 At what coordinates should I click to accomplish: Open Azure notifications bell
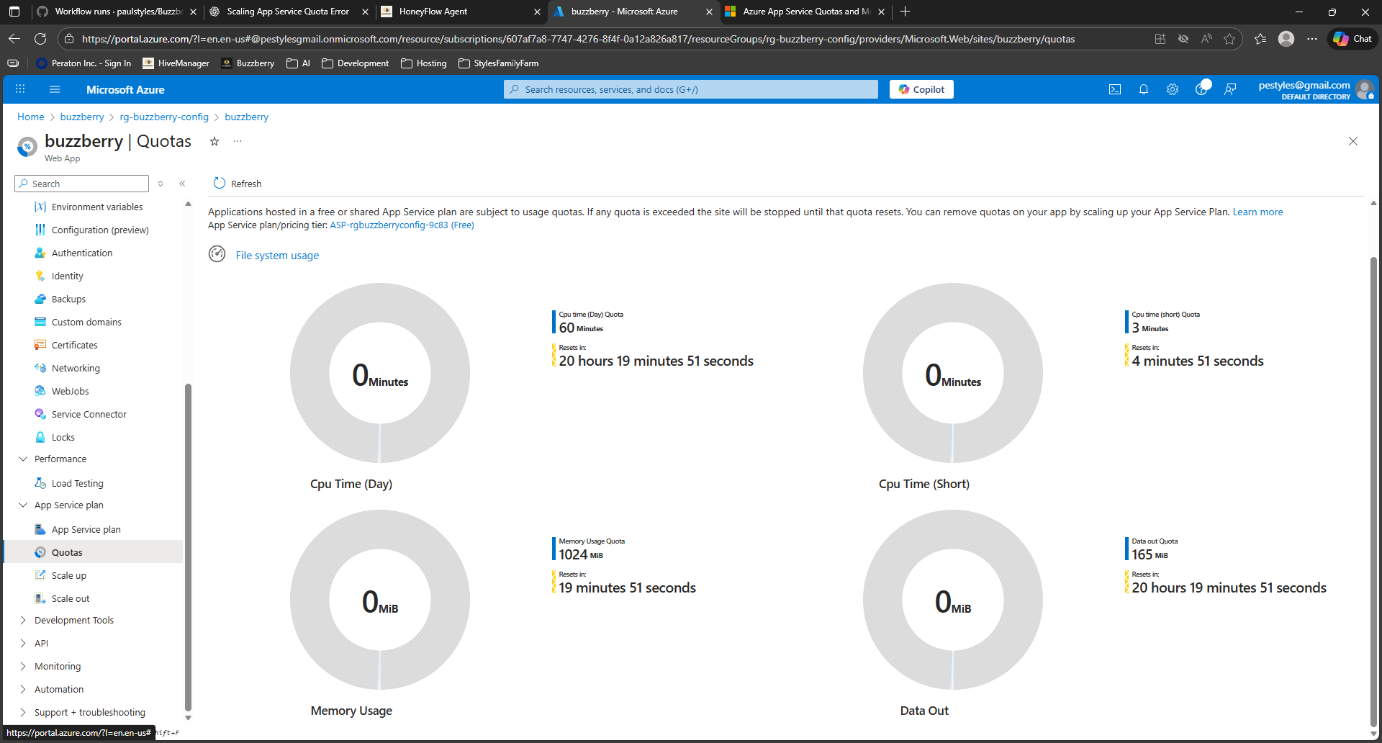pos(1144,89)
